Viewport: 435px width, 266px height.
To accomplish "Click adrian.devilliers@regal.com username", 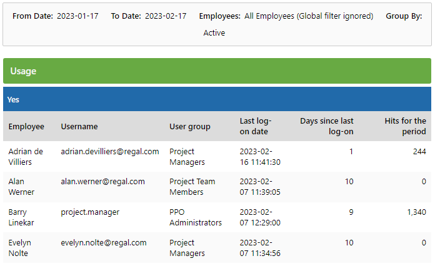I will coord(110,152).
